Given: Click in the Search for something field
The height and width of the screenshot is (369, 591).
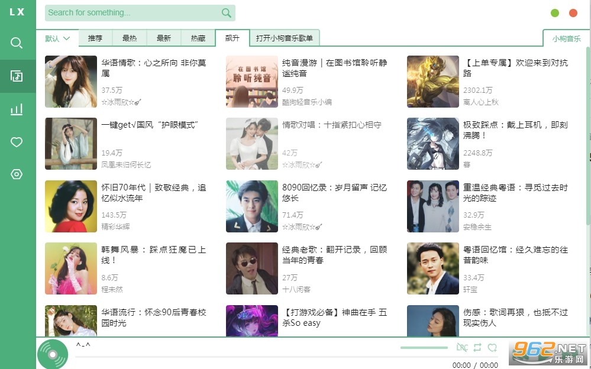Looking at the screenshot, I should coord(130,13).
